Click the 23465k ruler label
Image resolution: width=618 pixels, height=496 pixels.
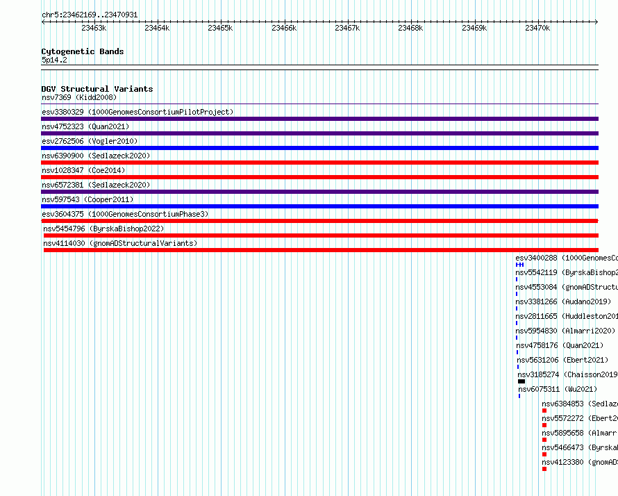tap(220, 28)
